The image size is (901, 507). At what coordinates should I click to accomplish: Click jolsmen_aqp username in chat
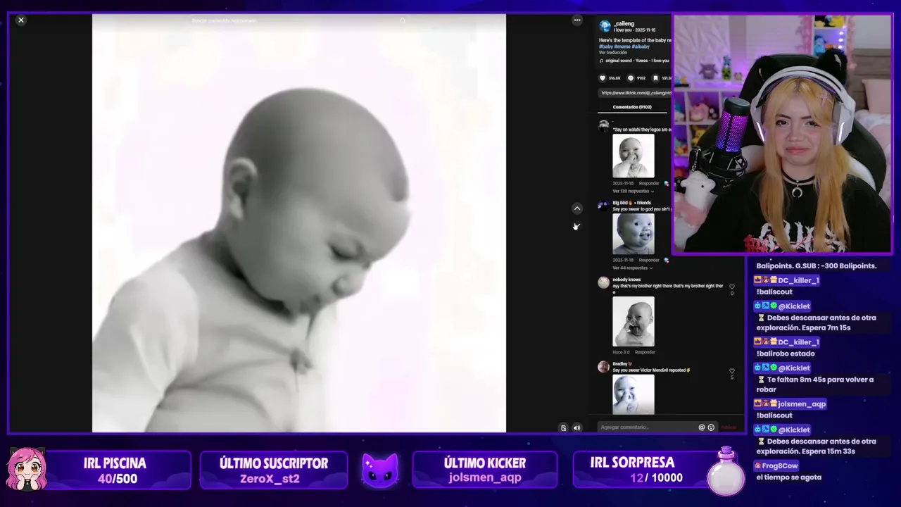click(802, 404)
